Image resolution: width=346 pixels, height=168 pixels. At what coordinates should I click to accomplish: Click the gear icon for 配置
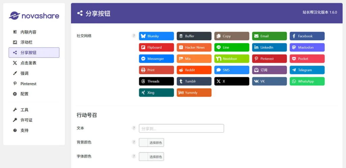pos(15,94)
